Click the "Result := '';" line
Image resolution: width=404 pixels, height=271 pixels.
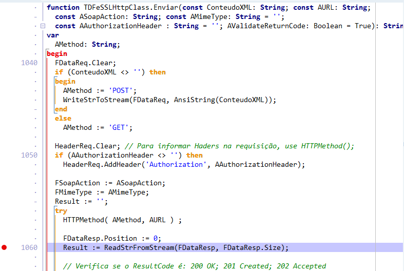[x=81, y=201]
